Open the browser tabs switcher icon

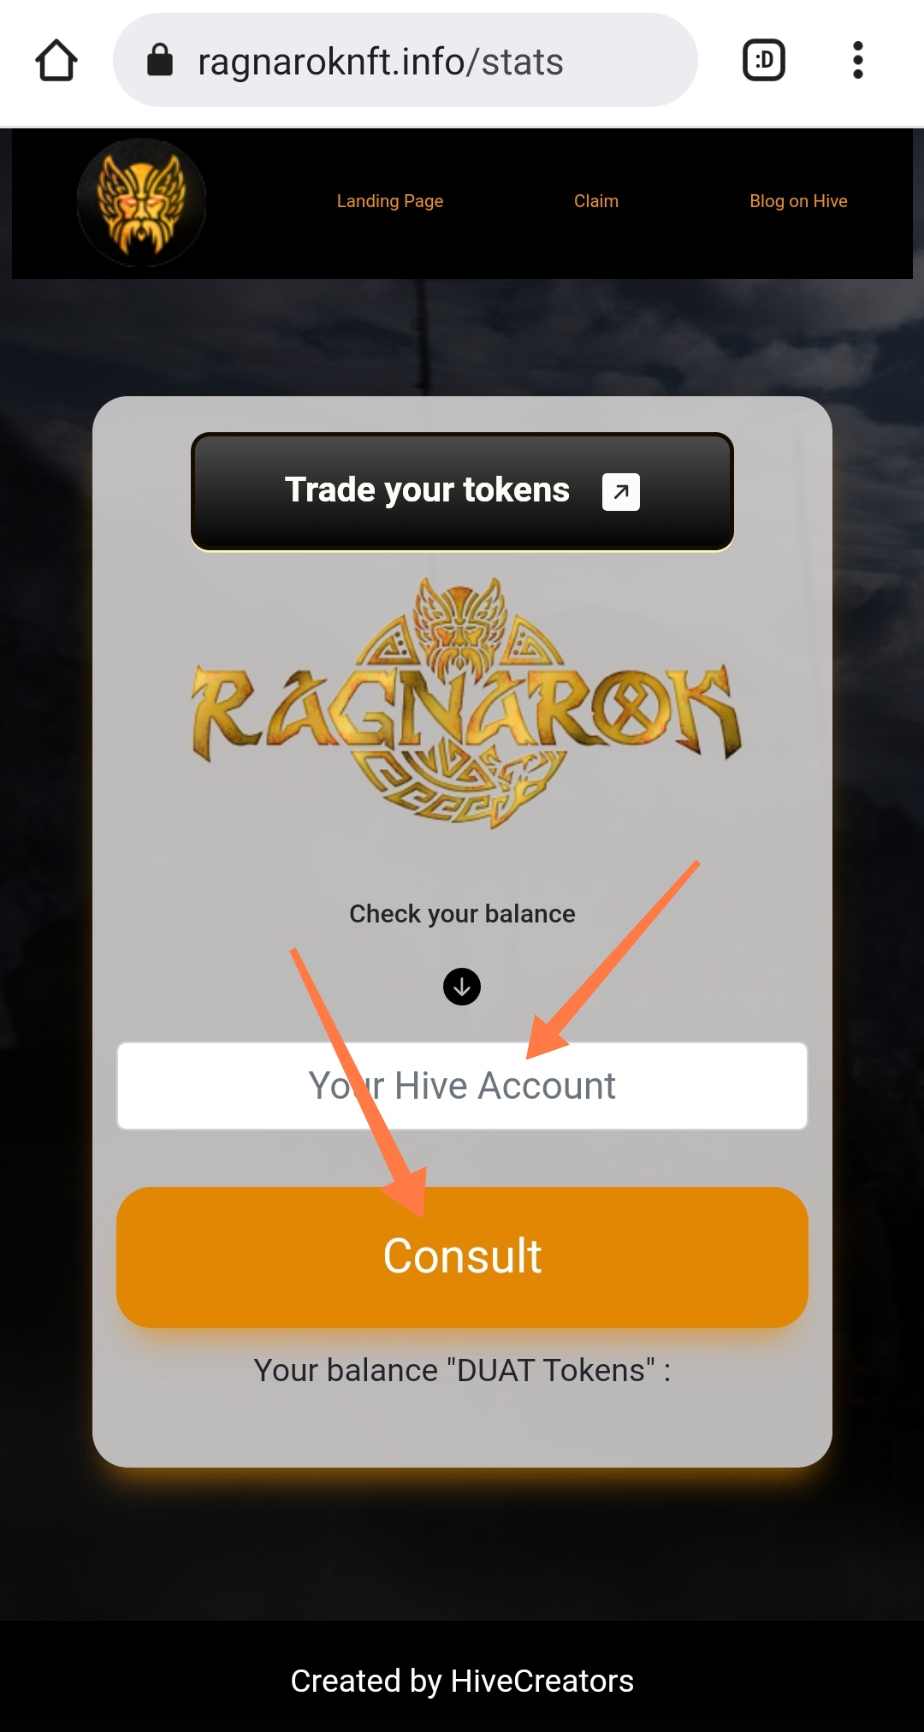764,61
